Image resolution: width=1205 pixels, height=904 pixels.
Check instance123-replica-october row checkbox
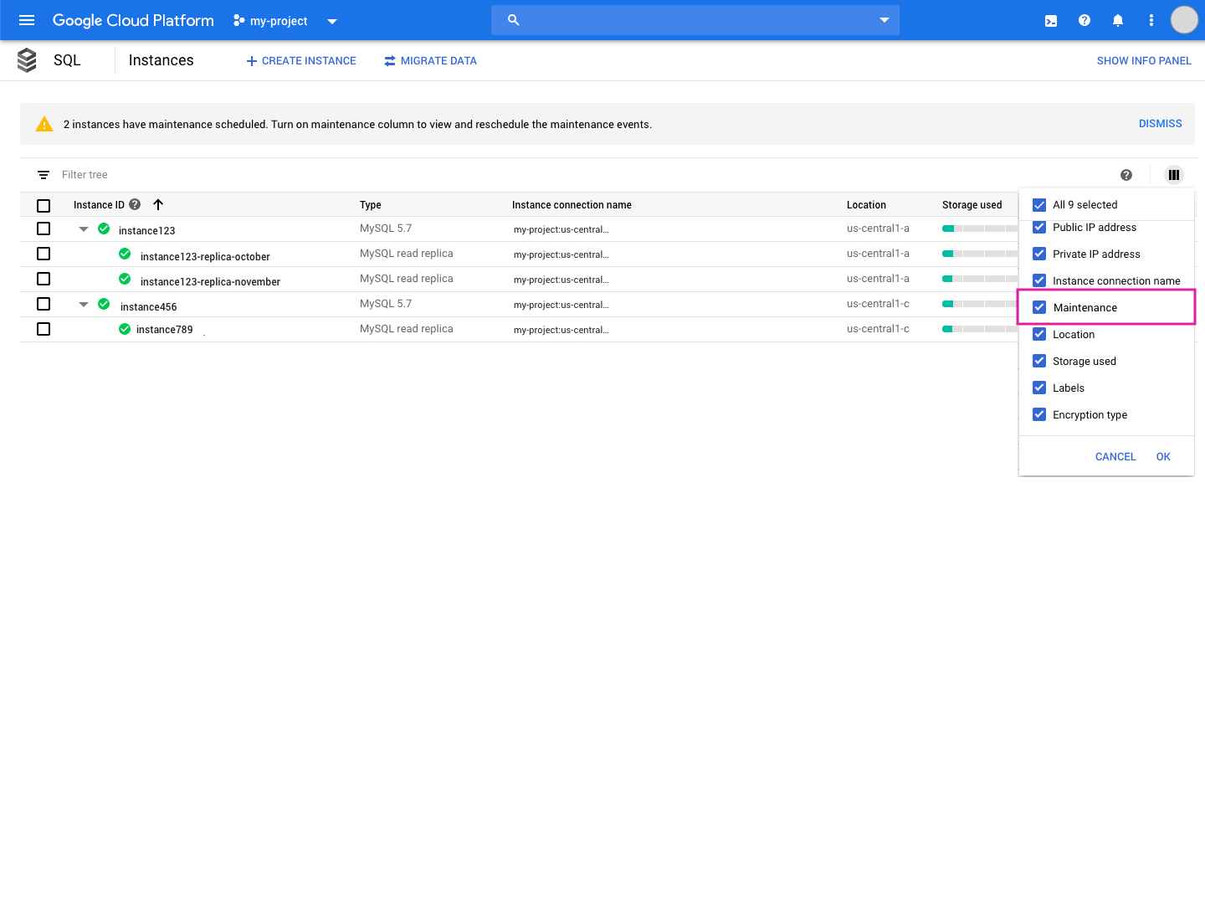[44, 254]
